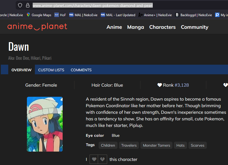Open the rank #3,128 link

tap(182, 85)
